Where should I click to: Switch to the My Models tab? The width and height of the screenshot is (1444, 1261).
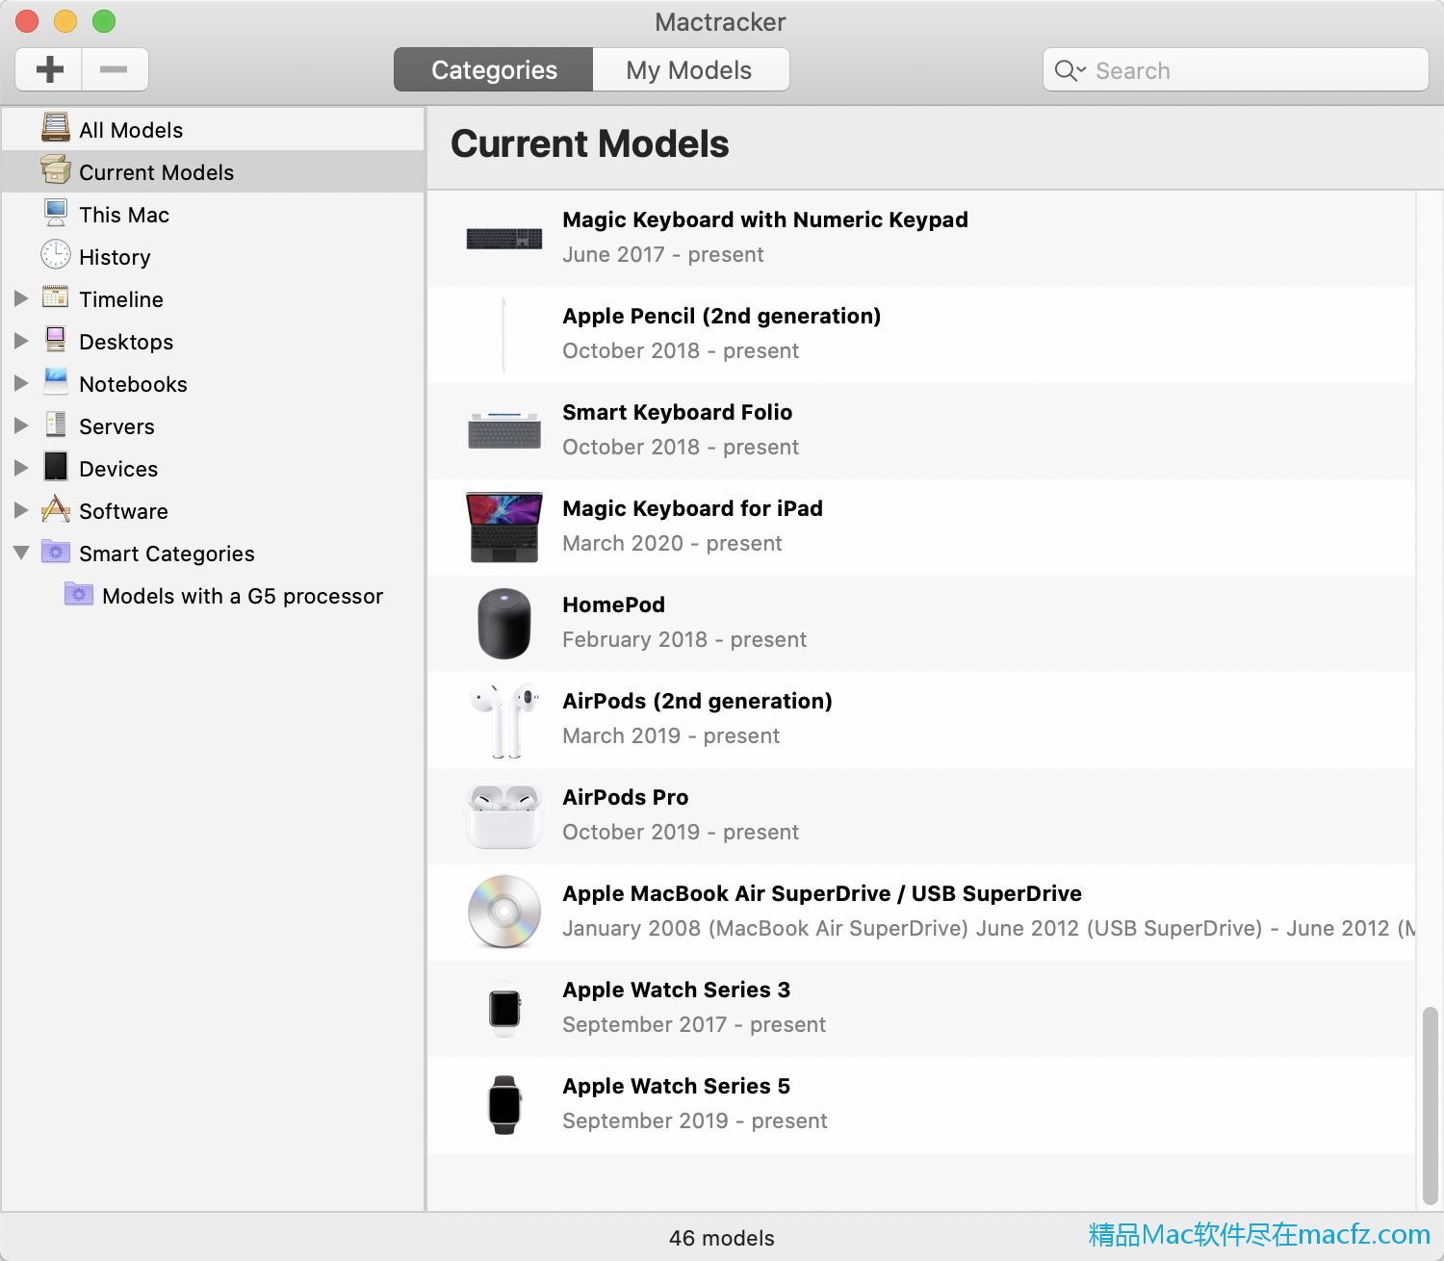pos(689,70)
